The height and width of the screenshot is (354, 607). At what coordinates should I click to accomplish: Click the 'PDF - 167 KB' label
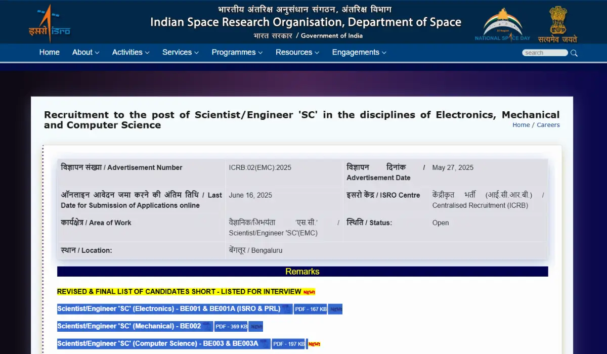311,309
